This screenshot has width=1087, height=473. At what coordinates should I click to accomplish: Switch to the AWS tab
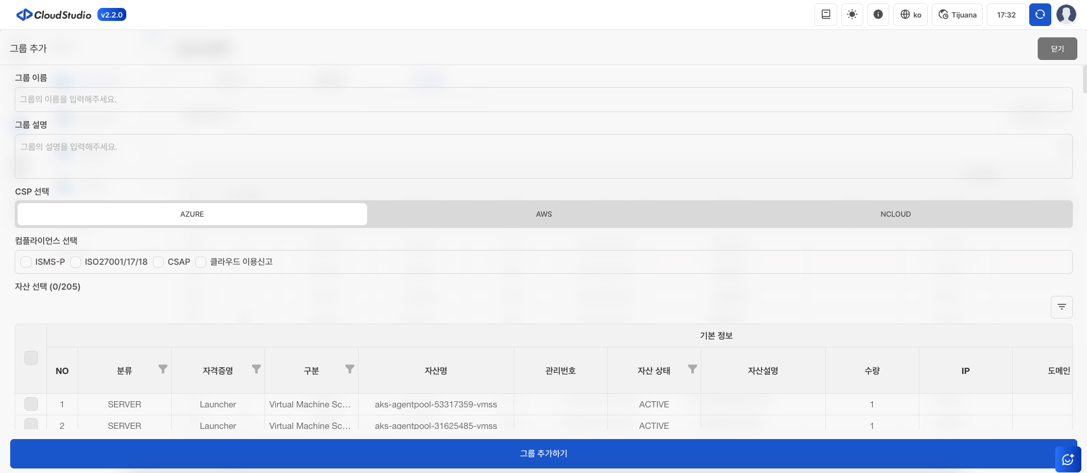tap(544, 214)
